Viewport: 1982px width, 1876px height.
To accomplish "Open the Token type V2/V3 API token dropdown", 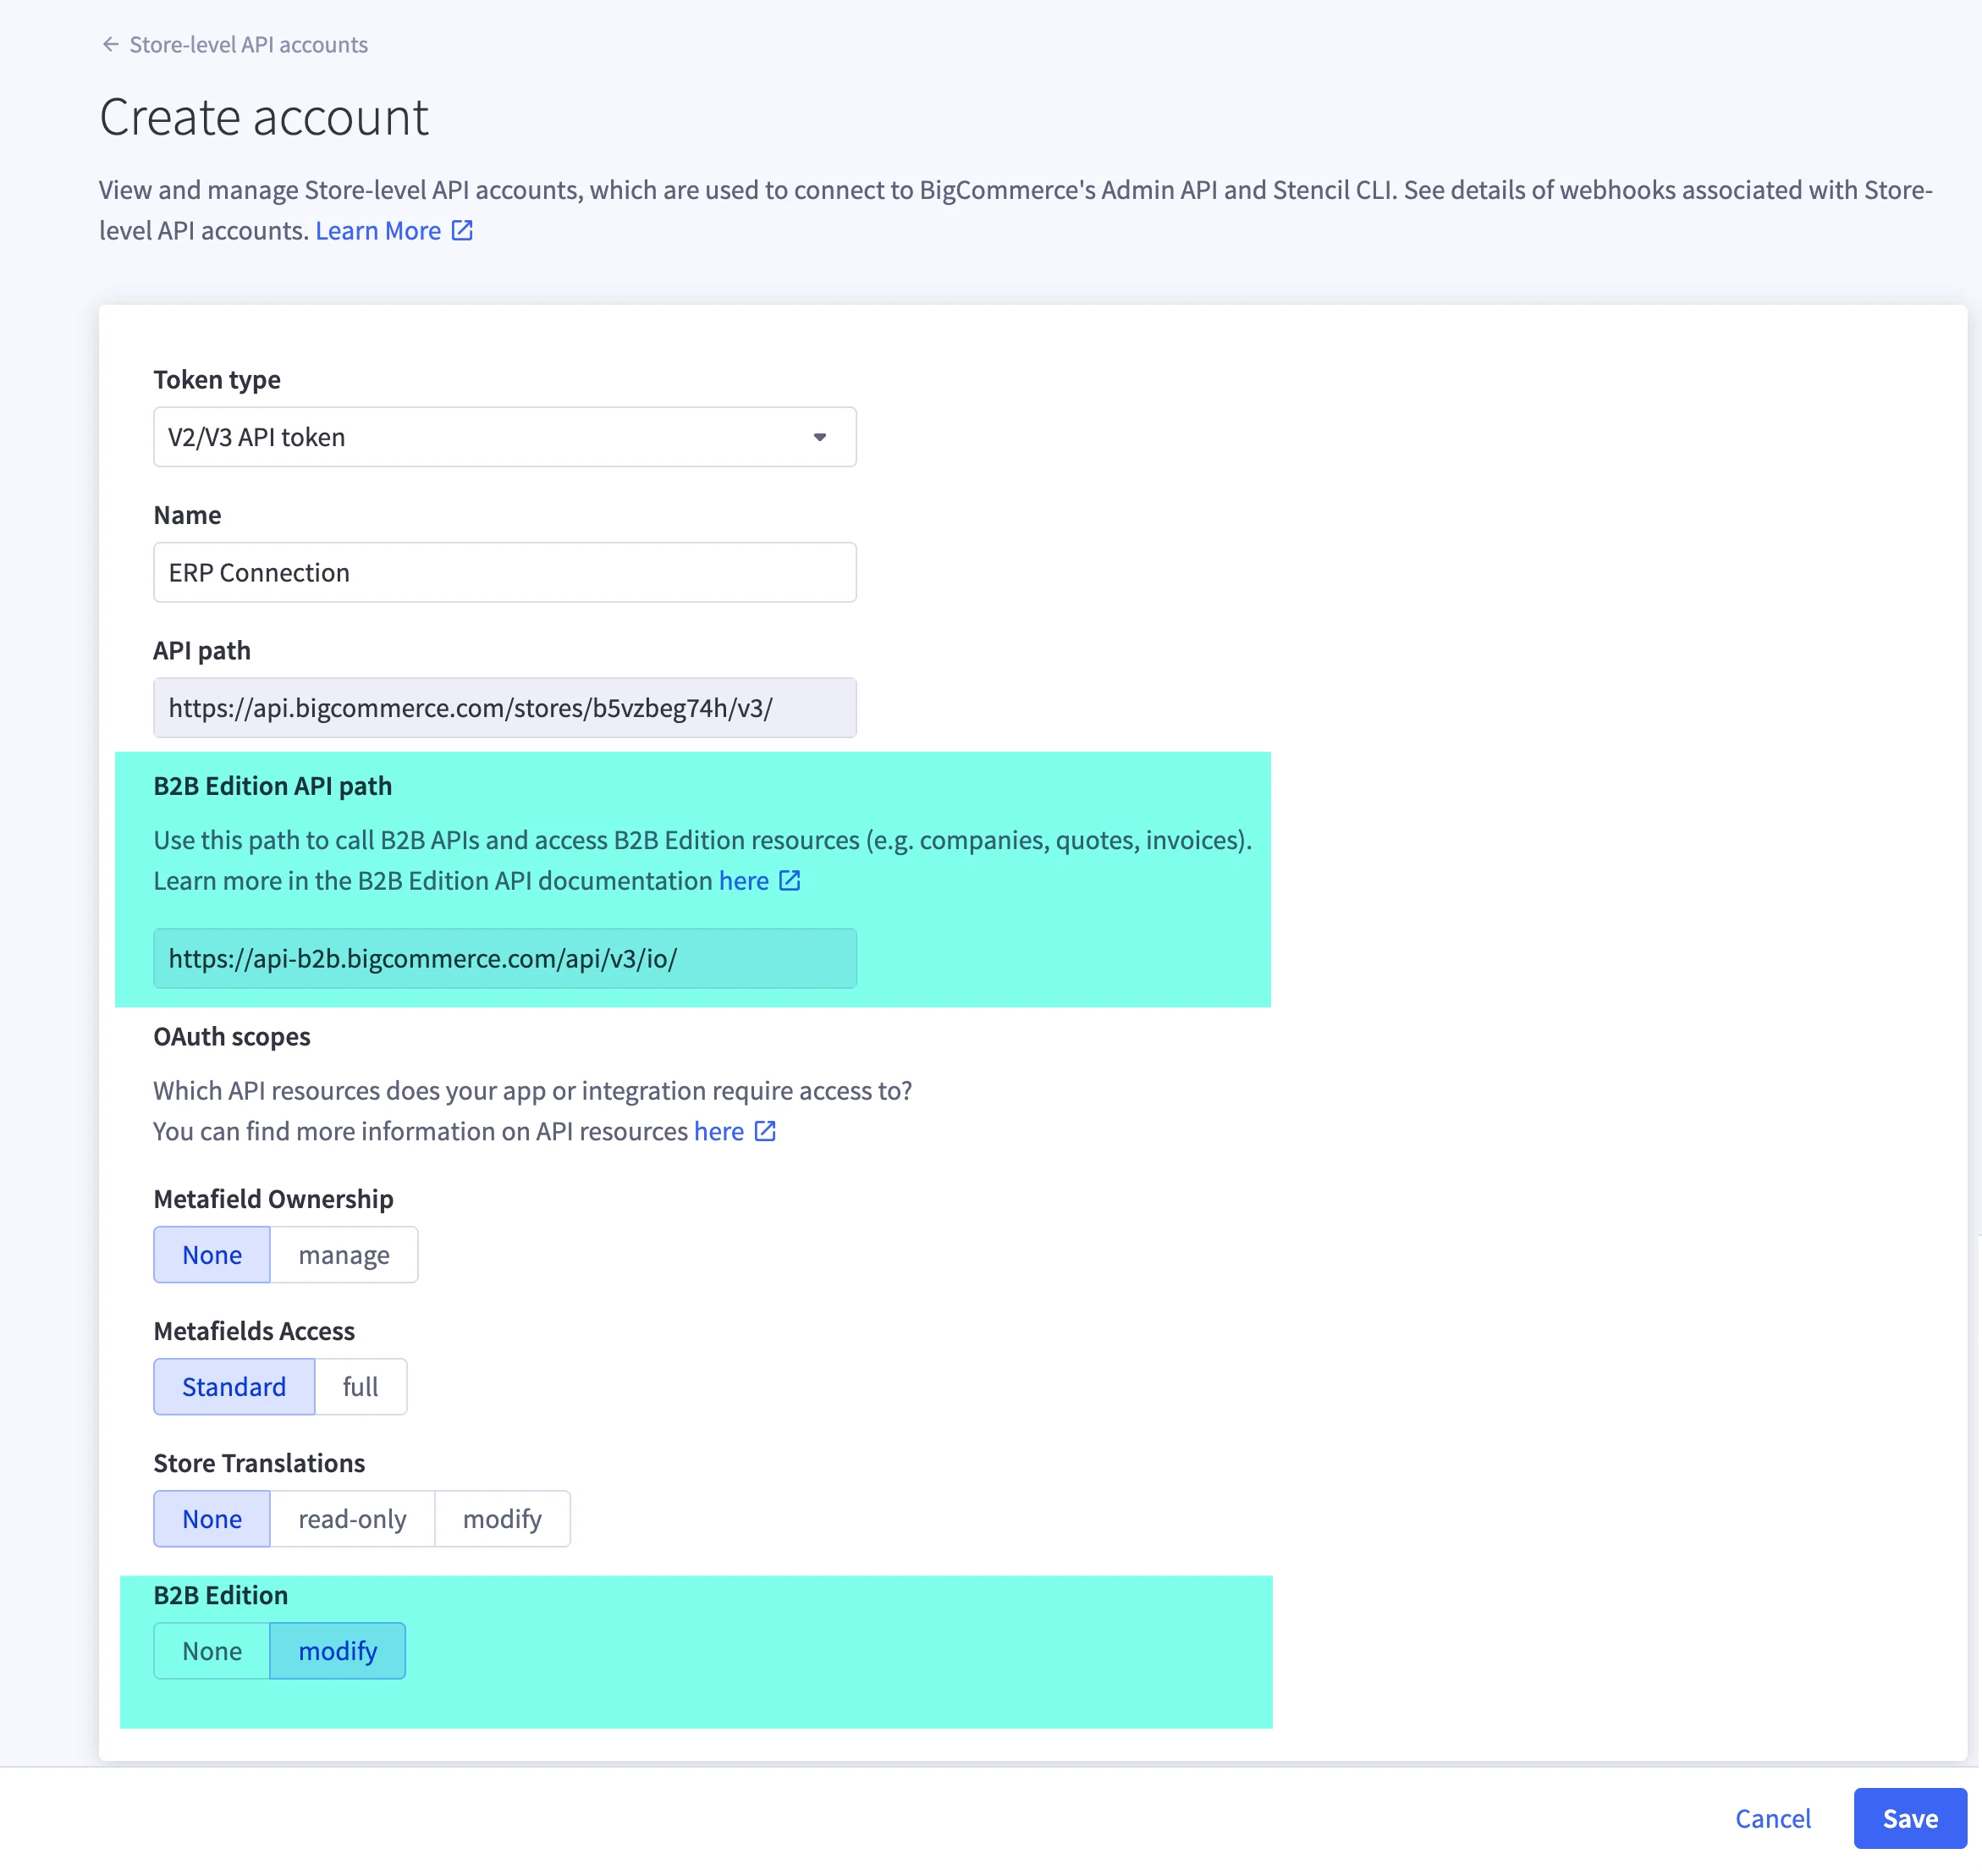I will tap(504, 437).
